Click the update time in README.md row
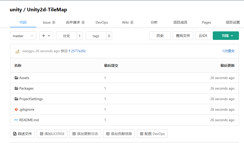Image resolution: width=244 pixels, height=143 pixels. [x=222, y=120]
